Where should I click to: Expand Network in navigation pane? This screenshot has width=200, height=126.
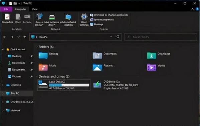click(3, 110)
